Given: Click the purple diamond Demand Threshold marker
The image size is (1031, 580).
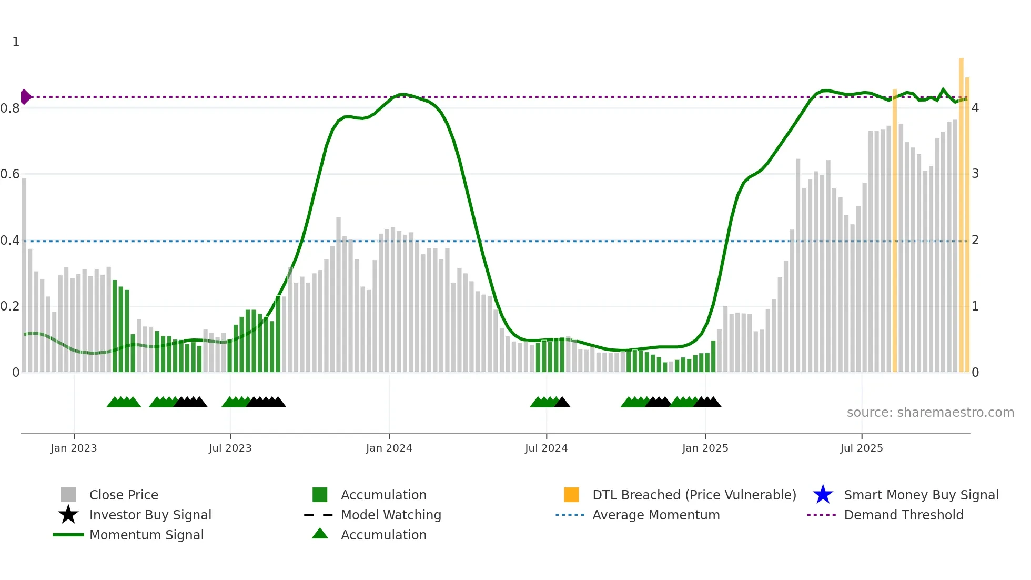Looking at the screenshot, I should pos(25,97).
